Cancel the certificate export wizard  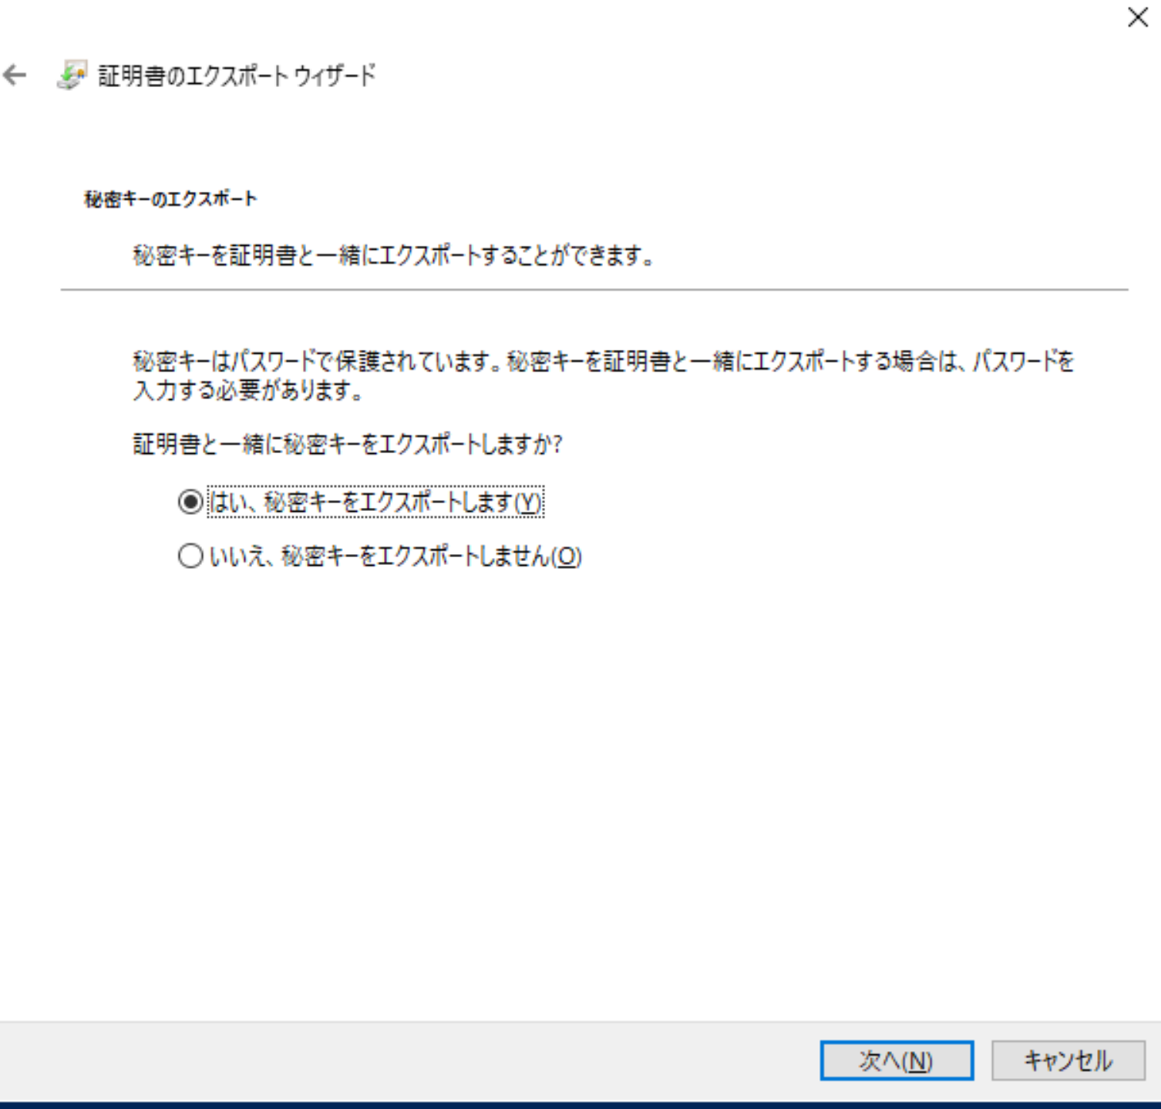pyautogui.click(x=1068, y=1060)
